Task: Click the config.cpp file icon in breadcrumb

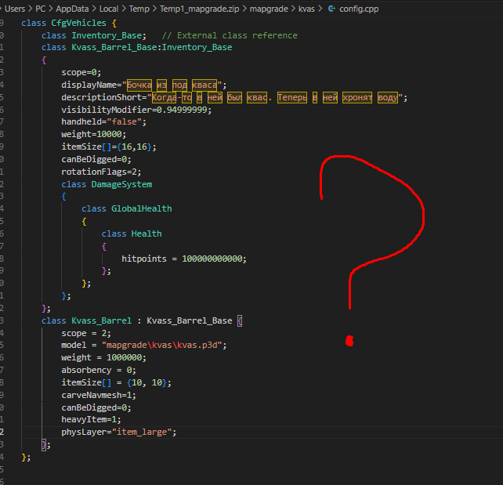Action: coord(331,9)
